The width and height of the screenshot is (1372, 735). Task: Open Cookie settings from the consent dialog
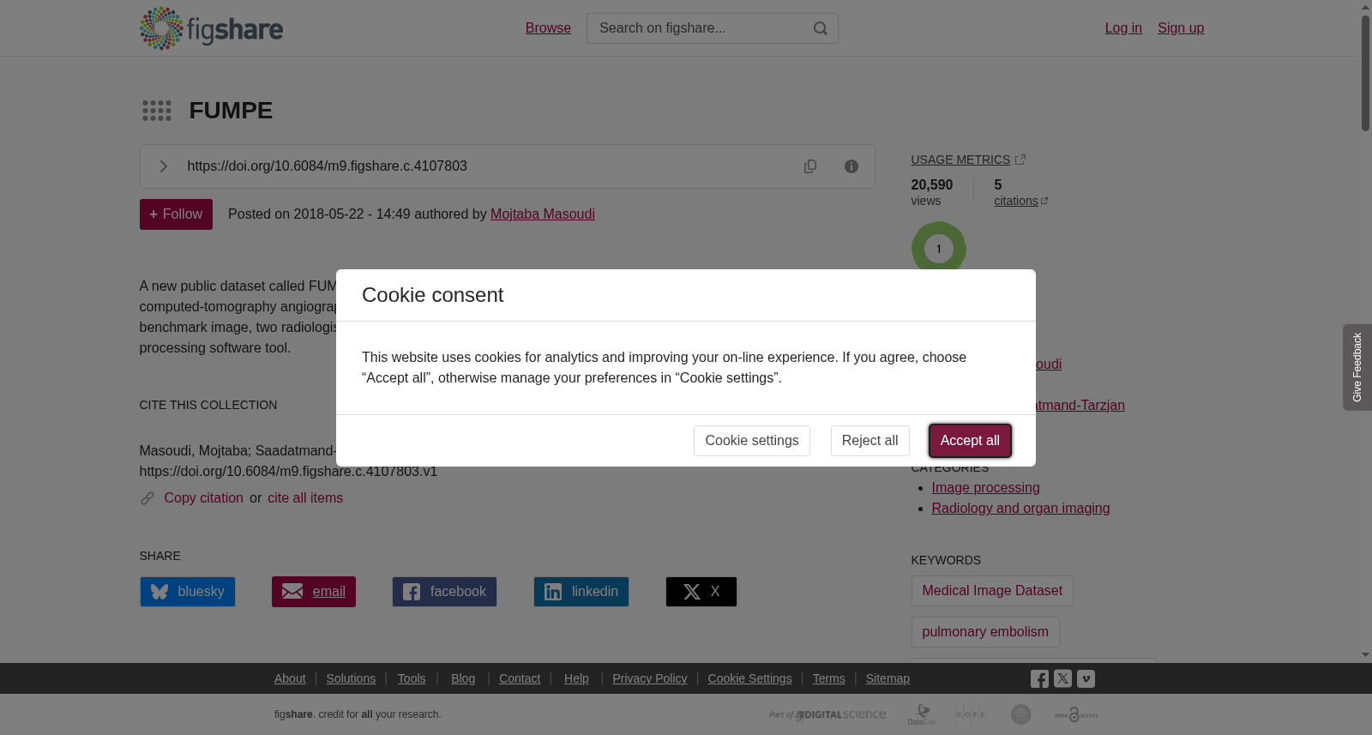(752, 441)
